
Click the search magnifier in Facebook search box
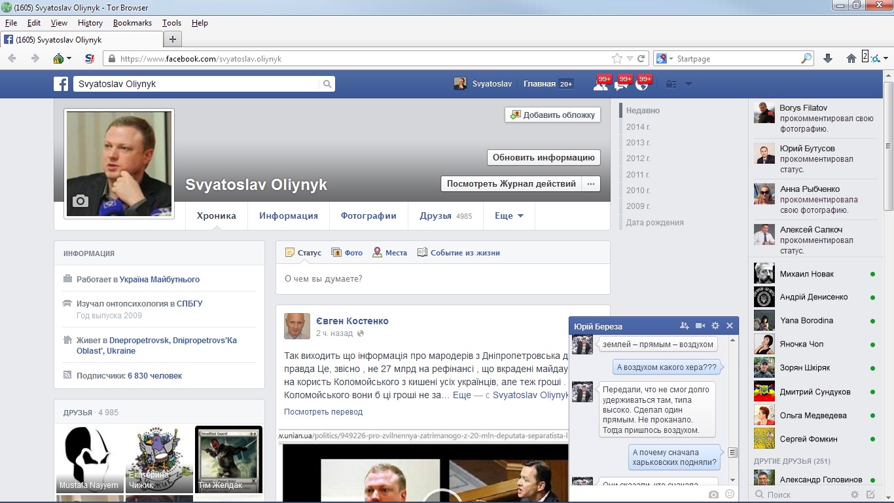click(x=327, y=84)
